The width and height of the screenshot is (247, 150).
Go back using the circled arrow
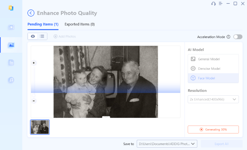(x=31, y=13)
